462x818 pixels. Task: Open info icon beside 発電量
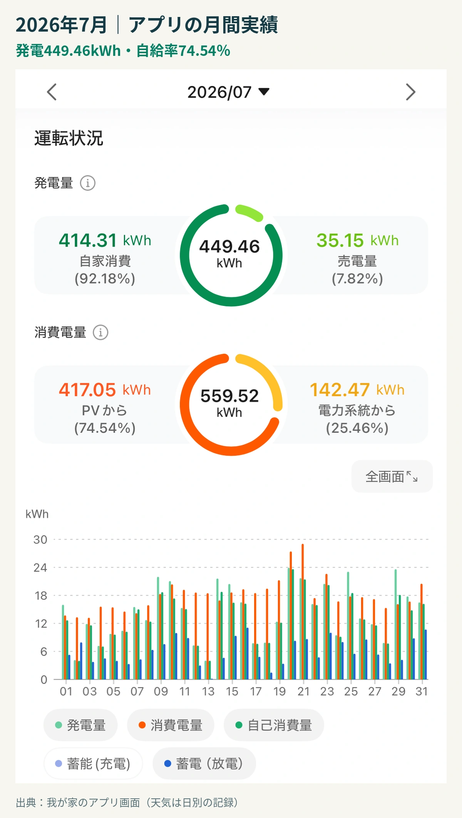coord(88,183)
